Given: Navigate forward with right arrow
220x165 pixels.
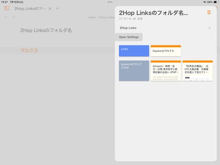Looking at the screenshot, I should tap(14, 18).
